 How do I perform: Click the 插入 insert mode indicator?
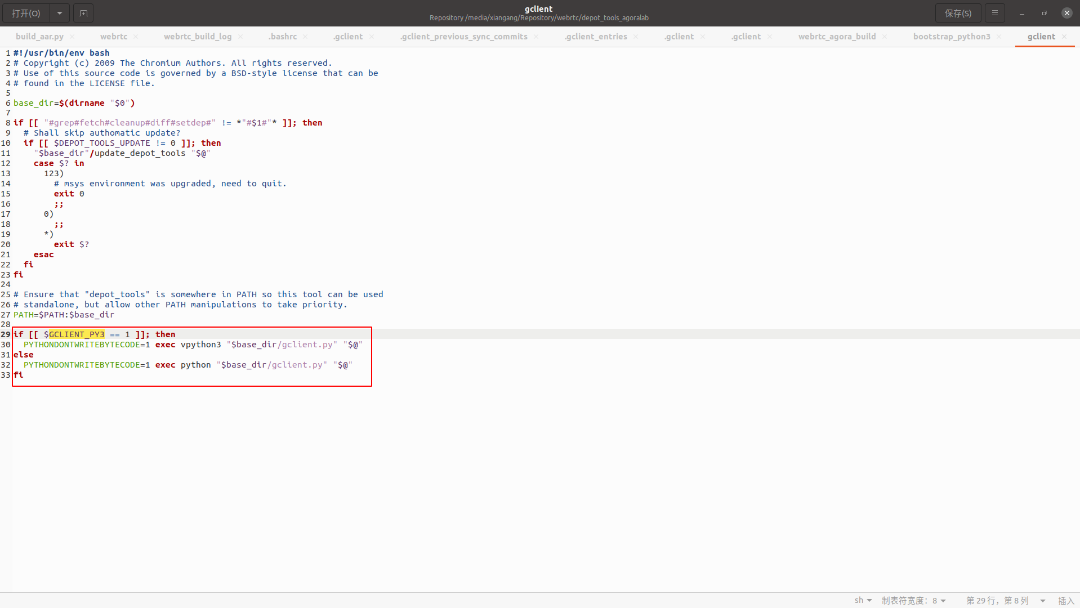click(x=1066, y=601)
